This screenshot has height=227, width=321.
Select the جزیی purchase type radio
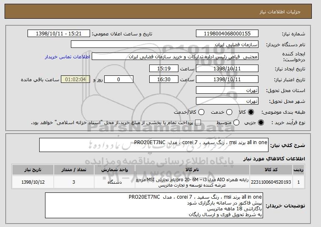point(261,122)
